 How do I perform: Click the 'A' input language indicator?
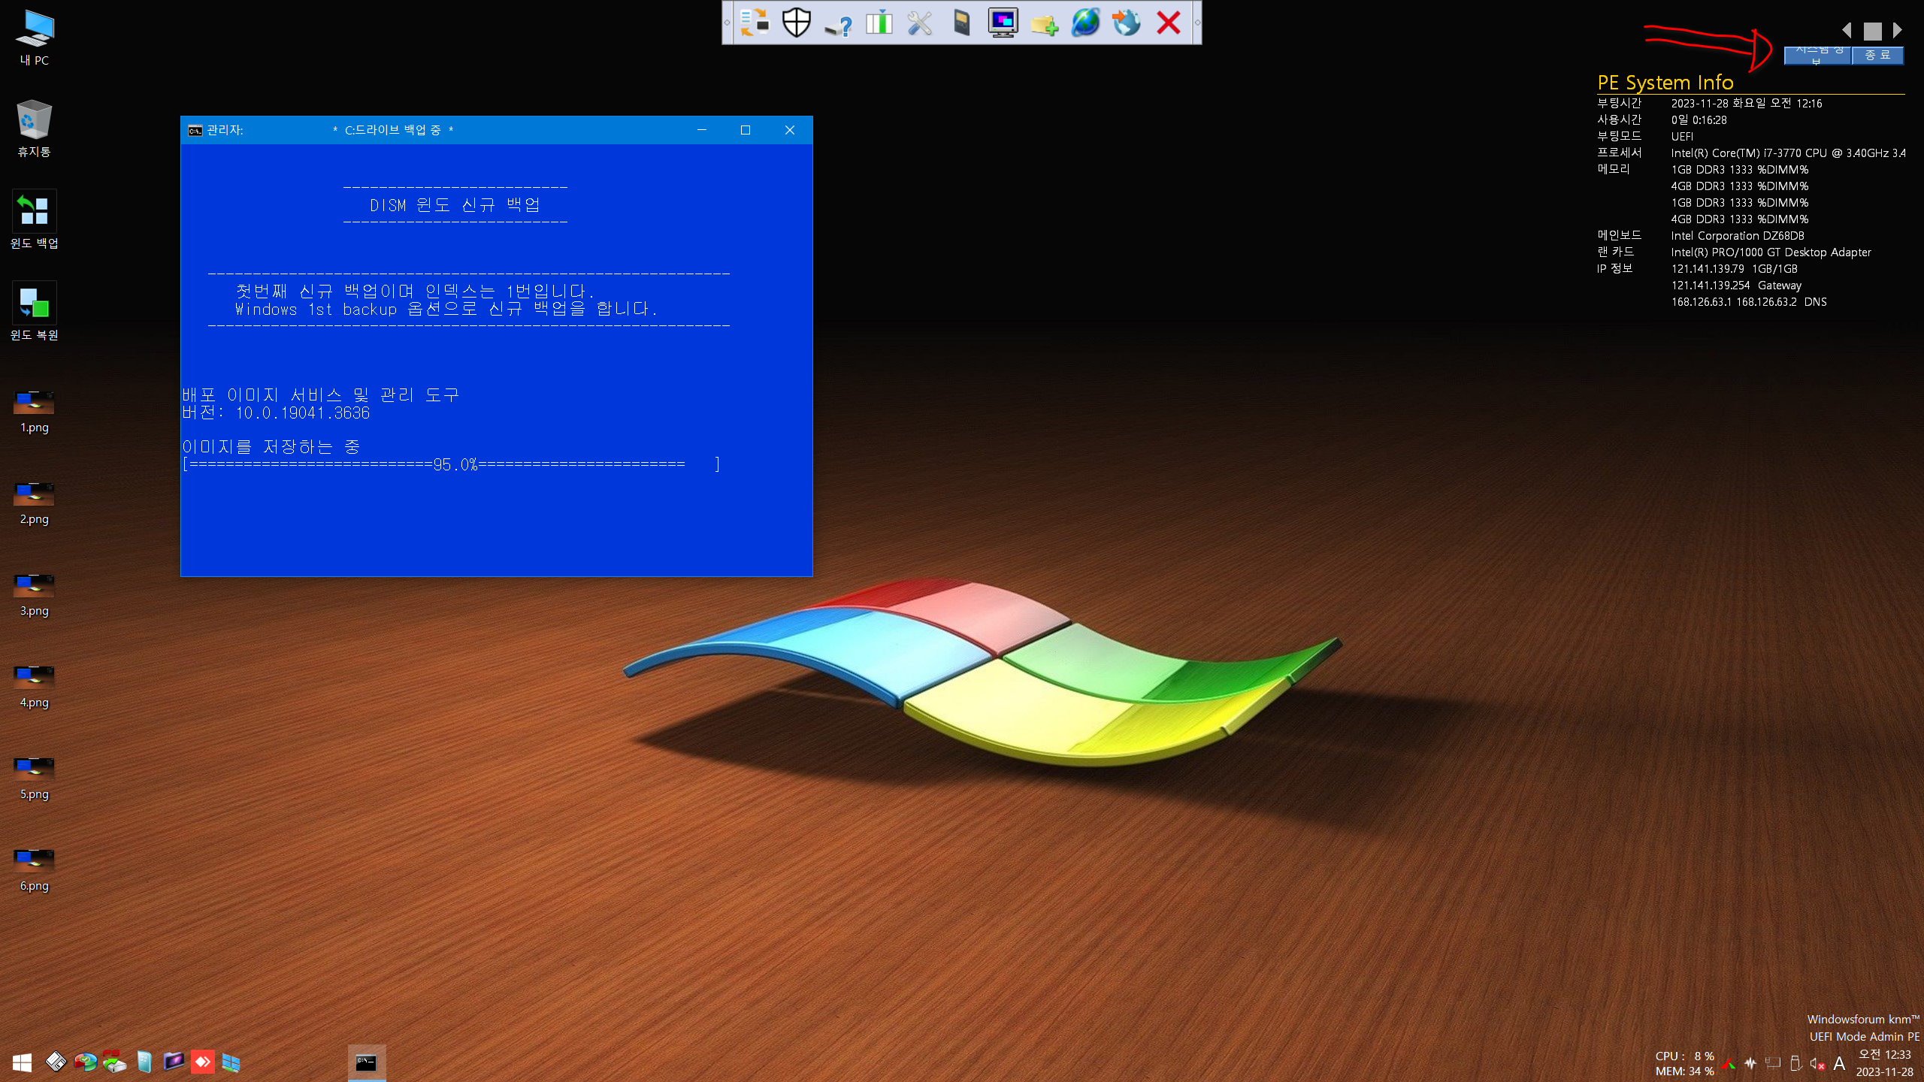coord(1839,1063)
